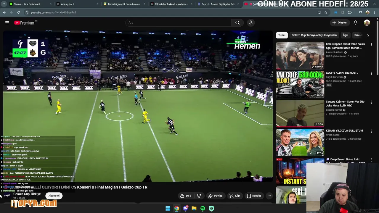Open Kenan Yıldız Juventus video thumbnail
379x213 pixels.
pyautogui.click(x=300, y=142)
